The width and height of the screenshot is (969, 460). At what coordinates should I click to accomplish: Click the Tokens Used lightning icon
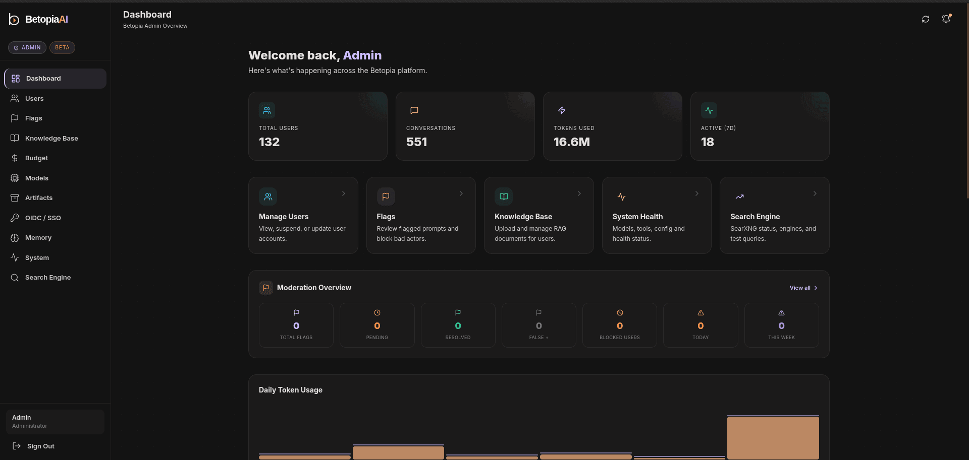[x=562, y=110]
